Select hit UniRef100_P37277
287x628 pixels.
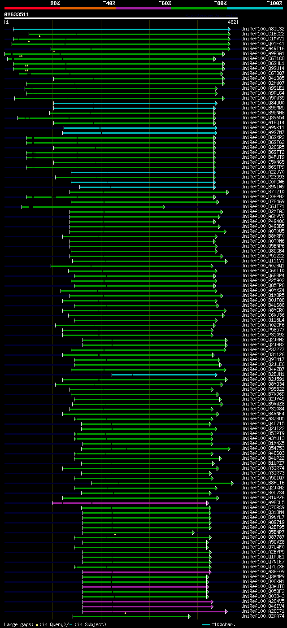click(x=263, y=349)
